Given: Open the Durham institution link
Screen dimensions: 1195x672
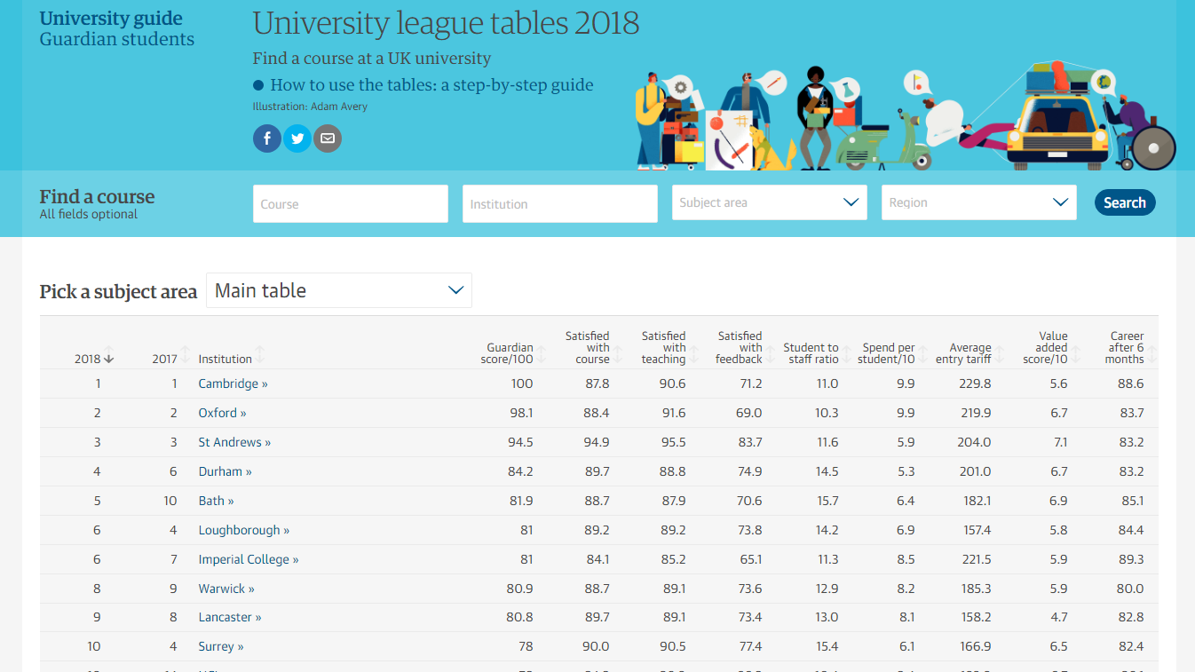Looking at the screenshot, I should [x=225, y=471].
